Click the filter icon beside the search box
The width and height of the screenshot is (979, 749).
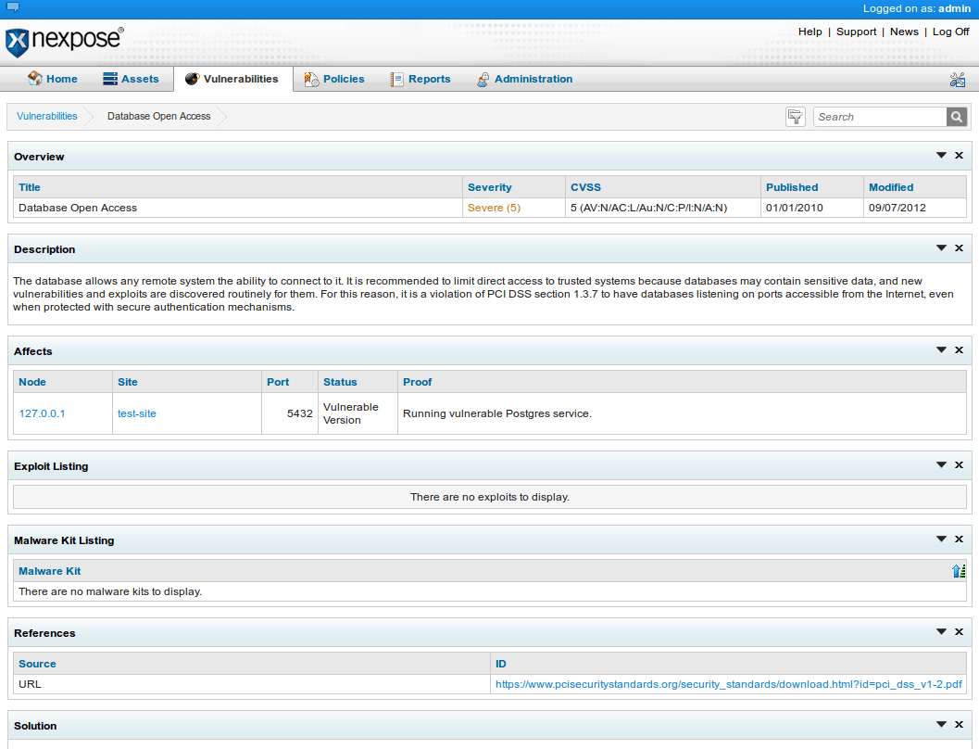point(795,116)
